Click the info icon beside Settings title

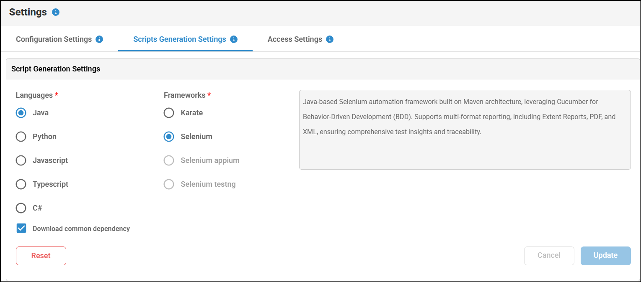[56, 12]
